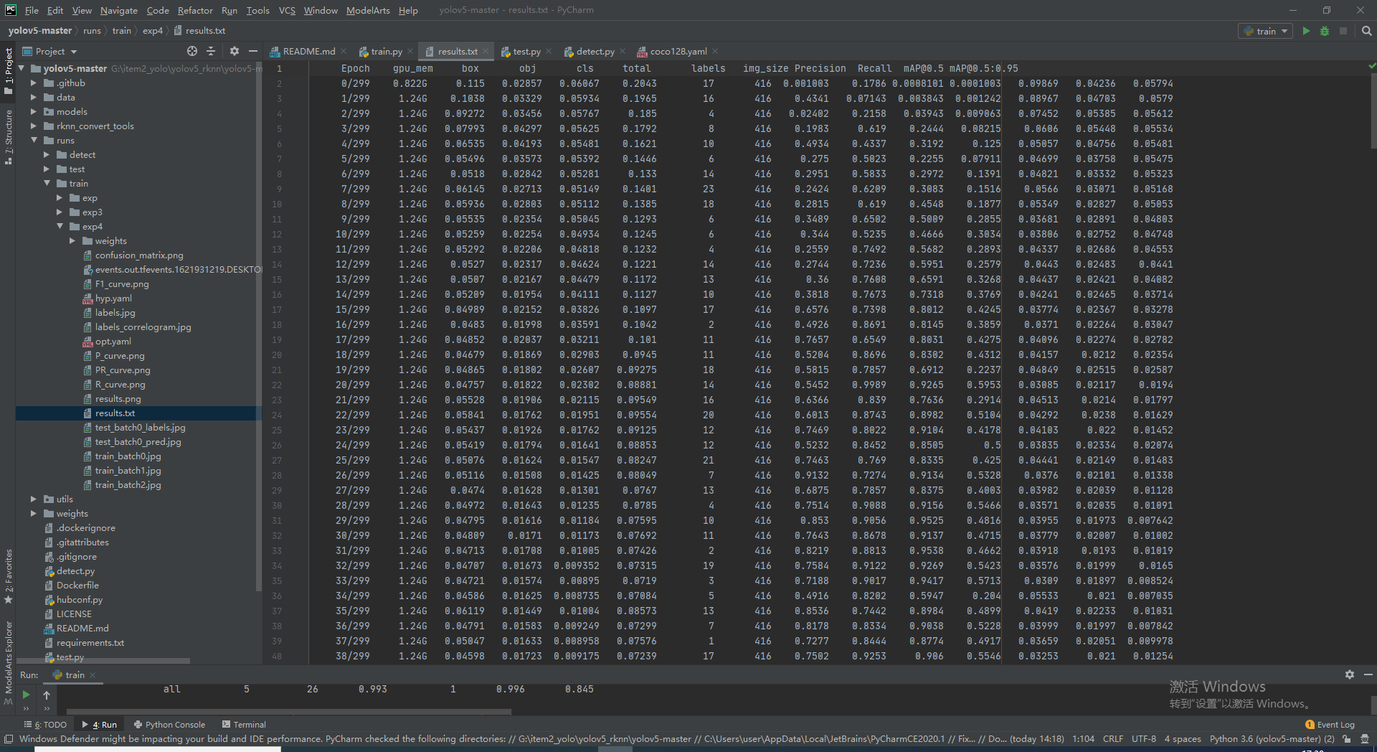Click 4 spaces indent setting in status bar
This screenshot has width=1377, height=752.
1183,739
